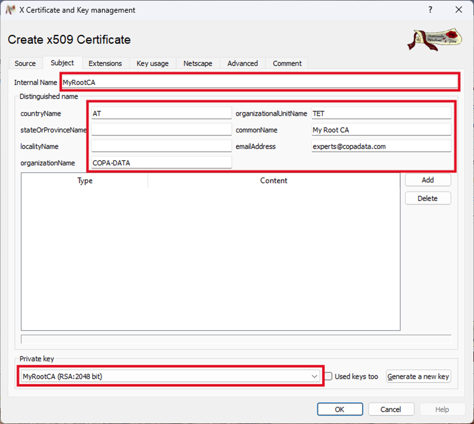Click the Internal Name input field

pyautogui.click(x=260, y=82)
